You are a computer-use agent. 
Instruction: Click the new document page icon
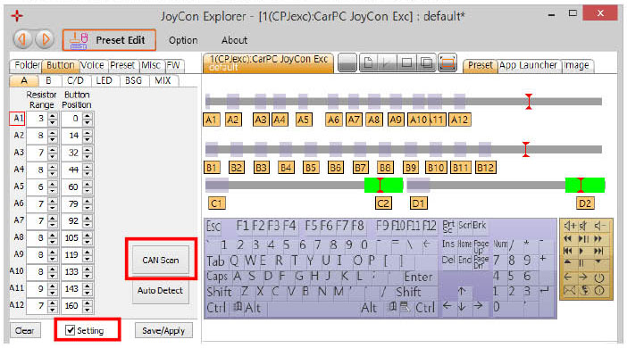tap(368, 63)
